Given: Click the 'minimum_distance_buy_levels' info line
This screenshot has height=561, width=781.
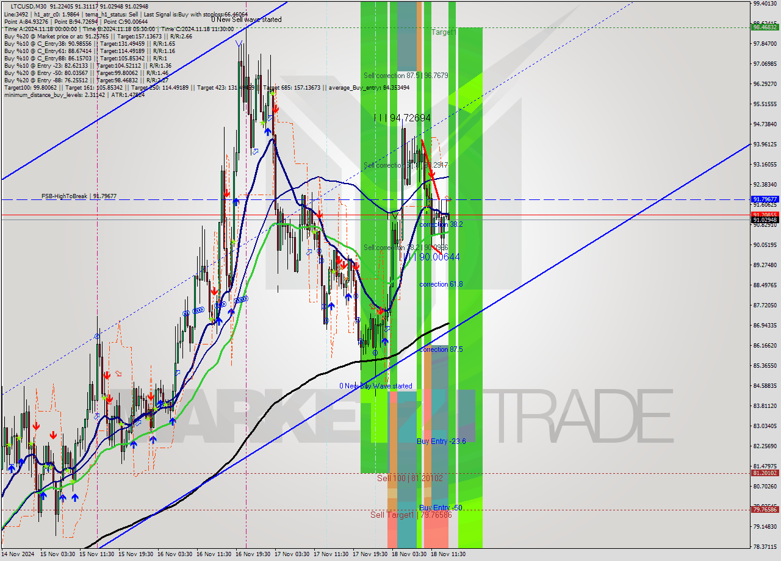Looking at the screenshot, I should 74,95.
